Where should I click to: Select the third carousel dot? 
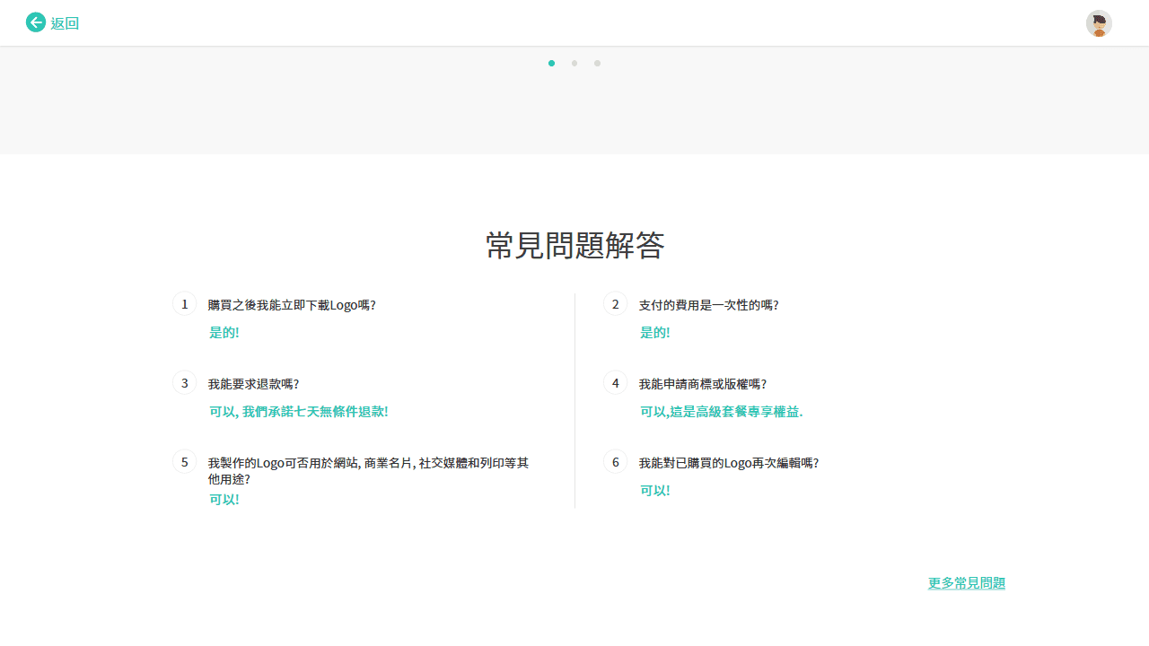597,63
